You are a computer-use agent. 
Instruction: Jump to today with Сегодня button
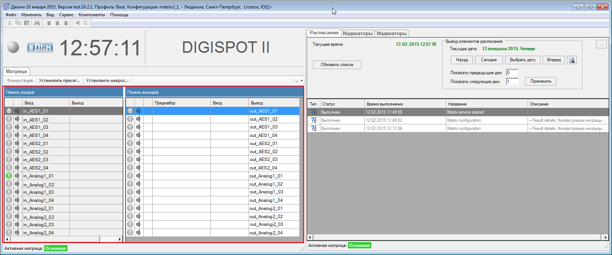(489, 60)
